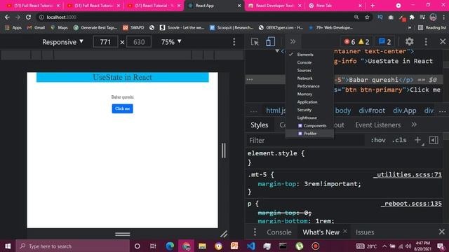Click the corner viewport resize handle
The height and width of the screenshot is (252, 449).
pyautogui.click(x=224, y=234)
